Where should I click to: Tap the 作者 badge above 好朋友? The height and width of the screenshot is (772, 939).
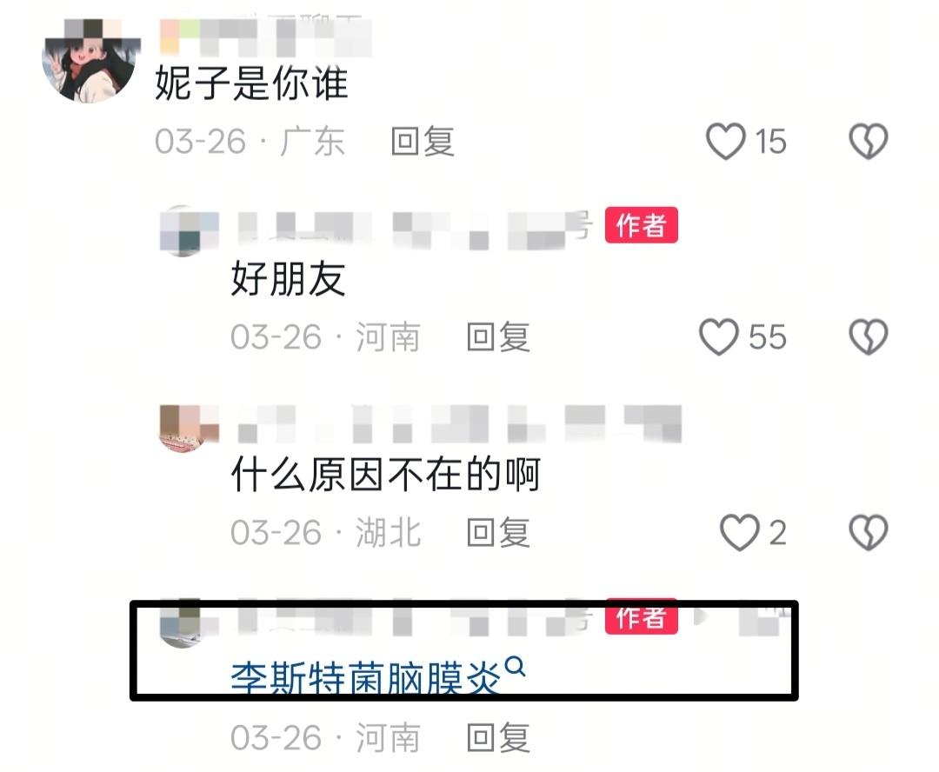[642, 224]
